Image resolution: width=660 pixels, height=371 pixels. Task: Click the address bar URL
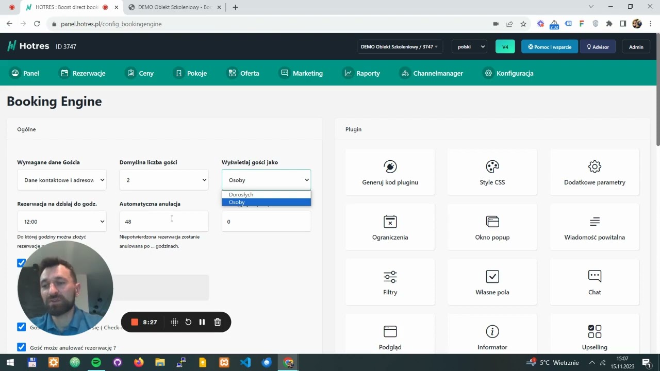(111, 24)
